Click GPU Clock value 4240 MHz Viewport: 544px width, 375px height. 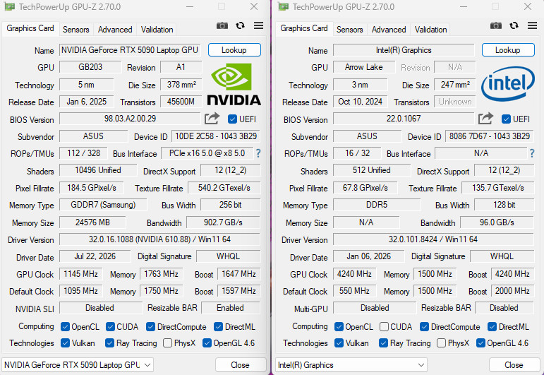tap(355, 274)
